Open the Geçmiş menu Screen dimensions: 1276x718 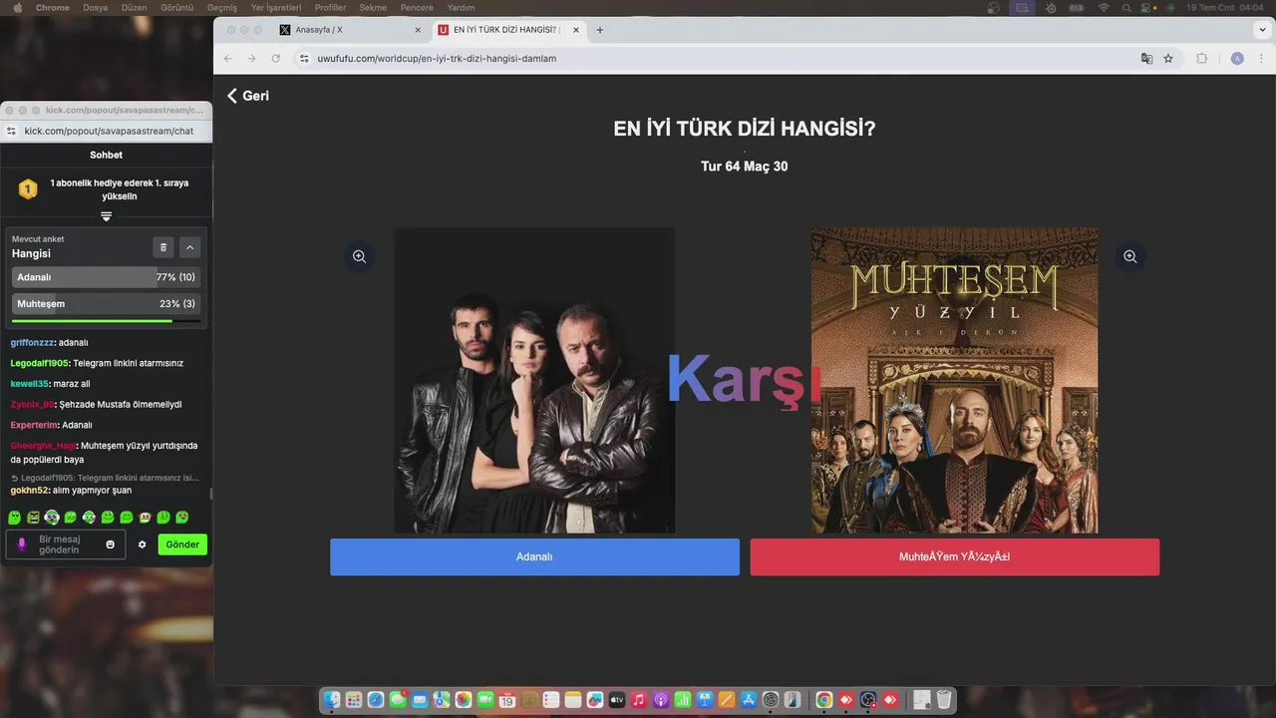tap(221, 7)
